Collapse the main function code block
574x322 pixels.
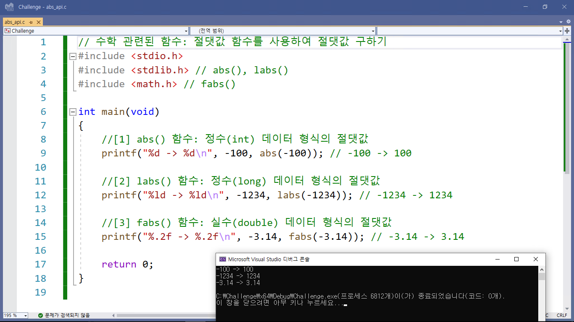[72, 112]
